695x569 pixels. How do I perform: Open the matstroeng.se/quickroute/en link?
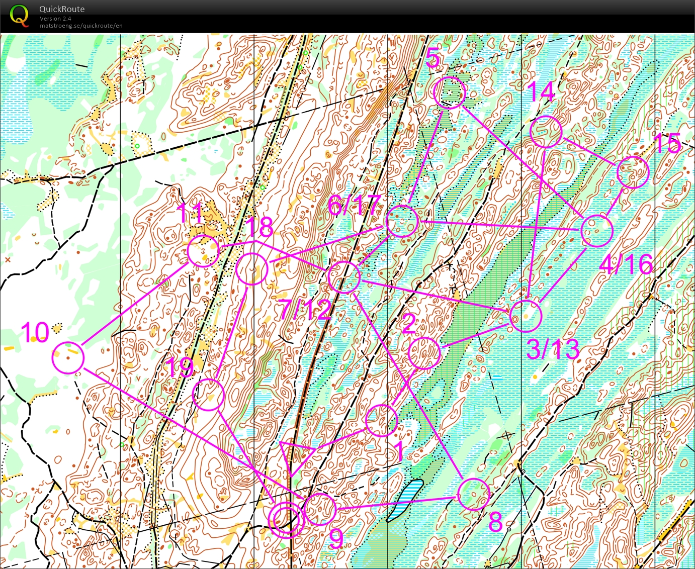click(x=80, y=26)
